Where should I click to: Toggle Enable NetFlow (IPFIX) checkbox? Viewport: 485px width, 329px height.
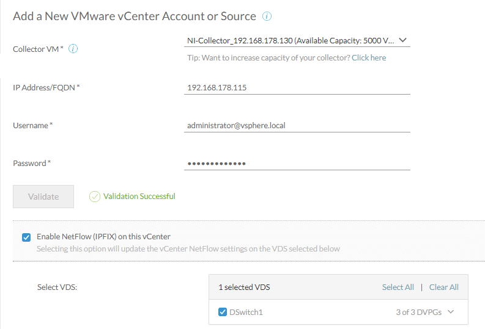click(26, 237)
